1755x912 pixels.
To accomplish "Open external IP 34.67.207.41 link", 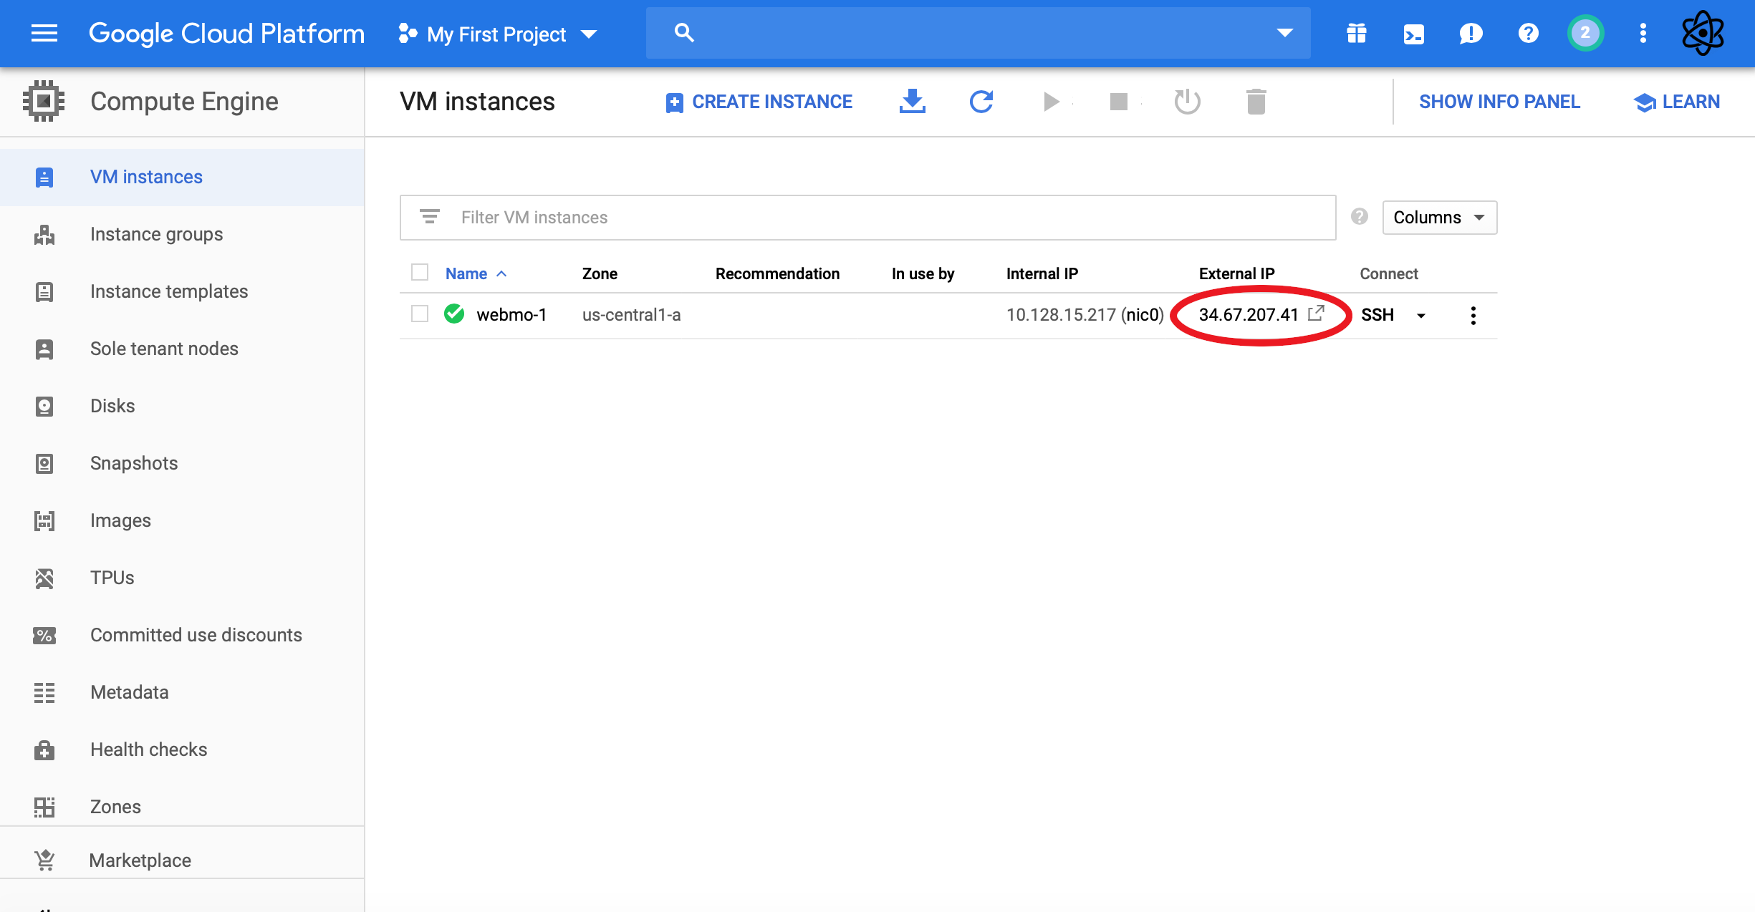I will coord(1261,314).
